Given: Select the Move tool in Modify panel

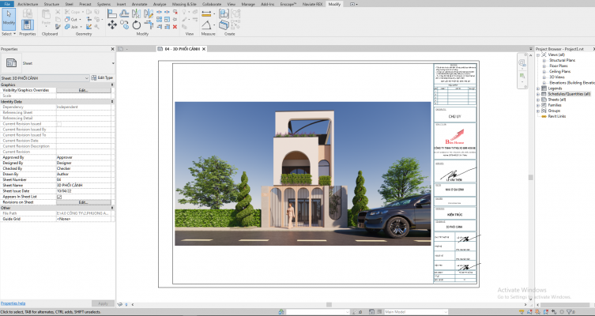Looking at the screenshot, I should tap(112, 25).
